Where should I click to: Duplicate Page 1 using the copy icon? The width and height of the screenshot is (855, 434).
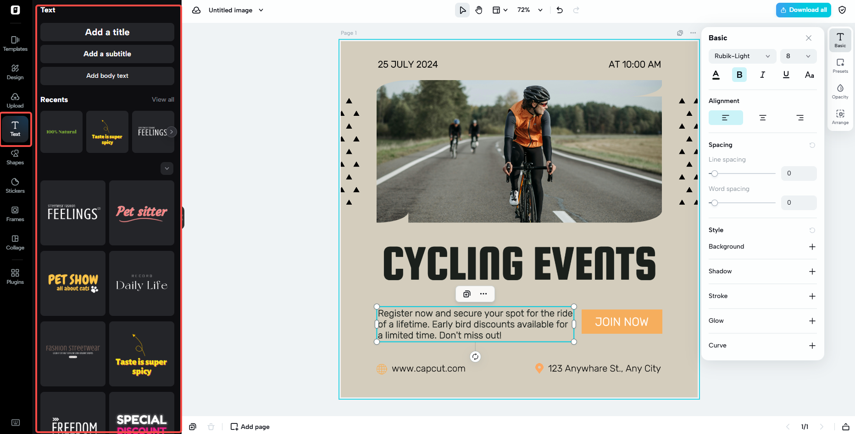[x=680, y=33]
